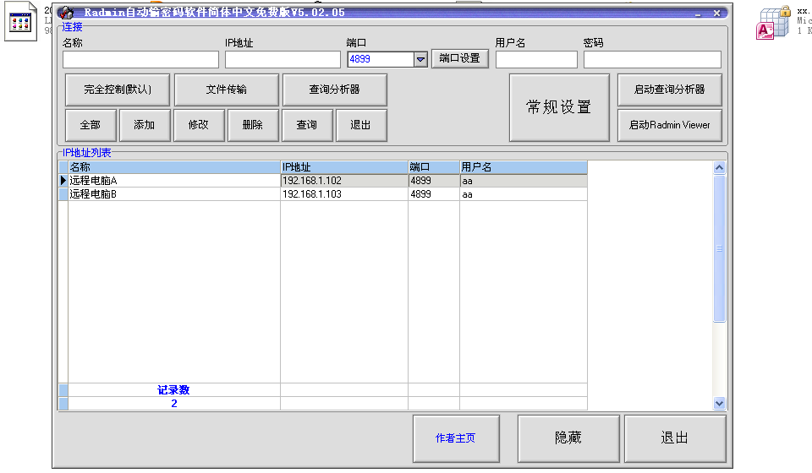Click the IP cell 192.168.1.102

point(344,181)
